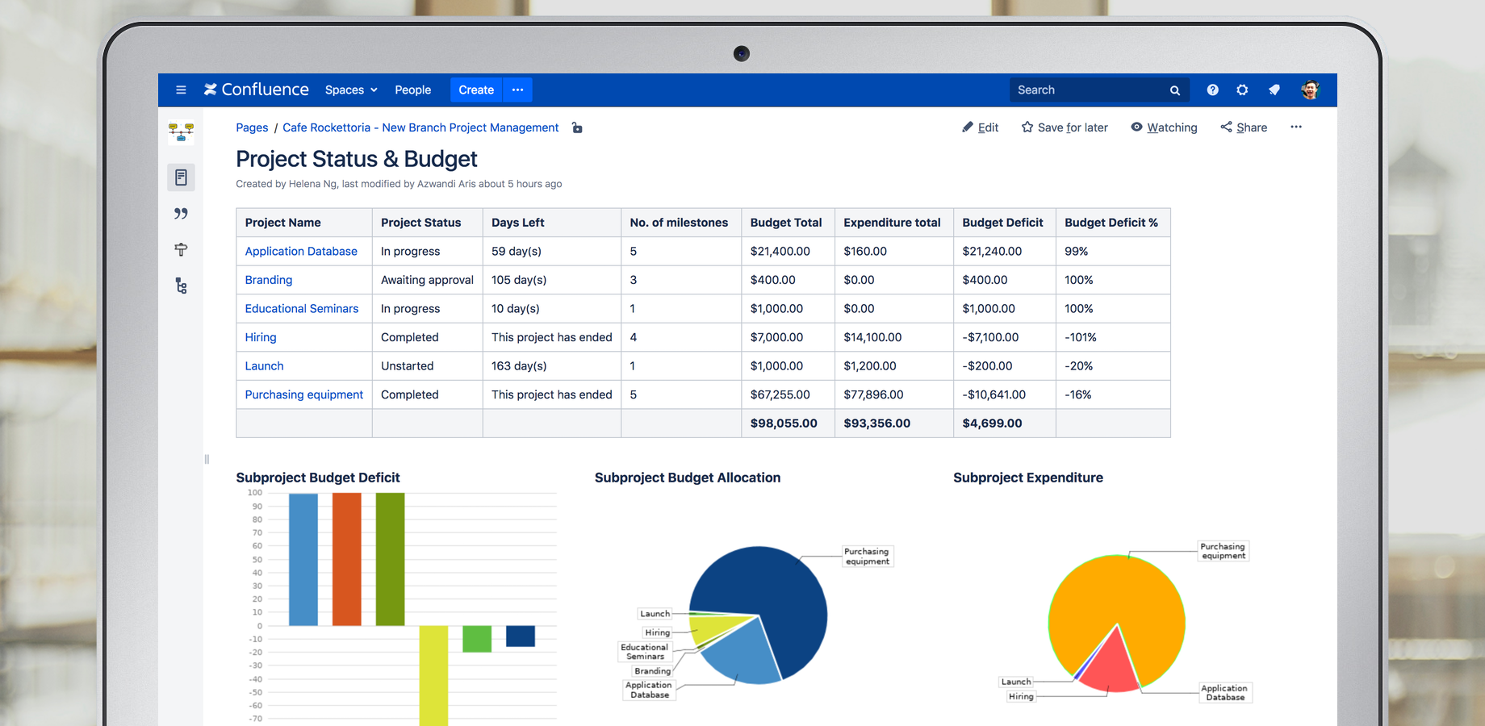Click the Project Status & Budget title
Viewport: 1485px width, 726px height.
coord(357,159)
